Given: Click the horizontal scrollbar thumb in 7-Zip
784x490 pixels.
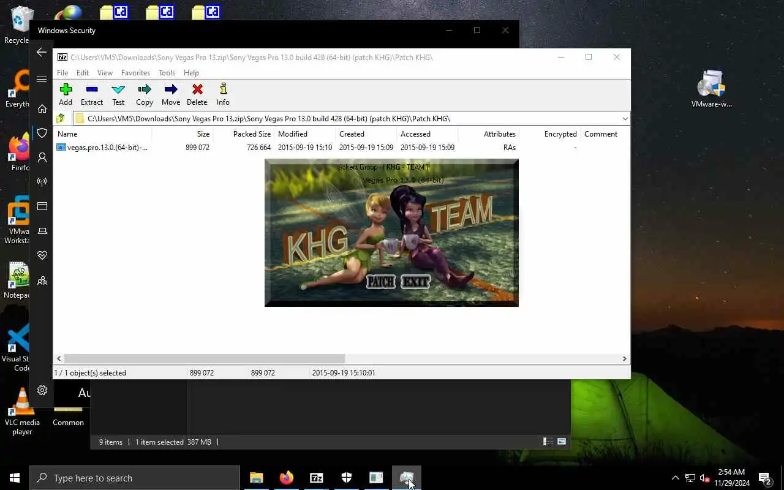Looking at the screenshot, I should click(x=205, y=359).
